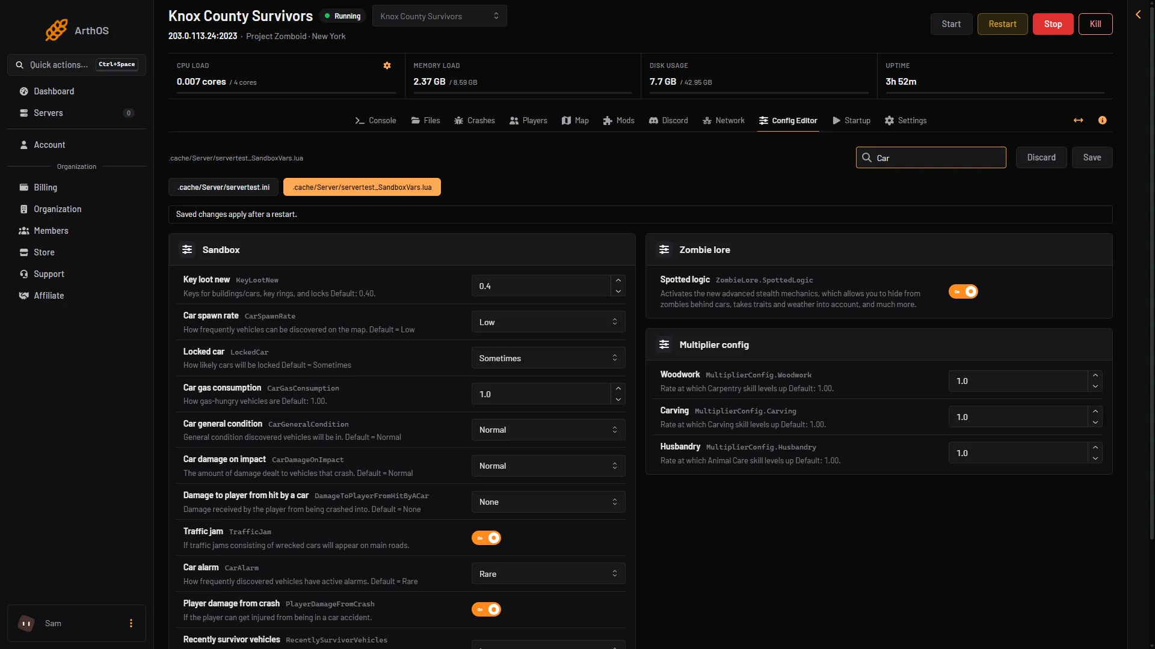Click the Multiplier config section sliders icon
This screenshot has width=1155, height=649.
pyautogui.click(x=664, y=344)
